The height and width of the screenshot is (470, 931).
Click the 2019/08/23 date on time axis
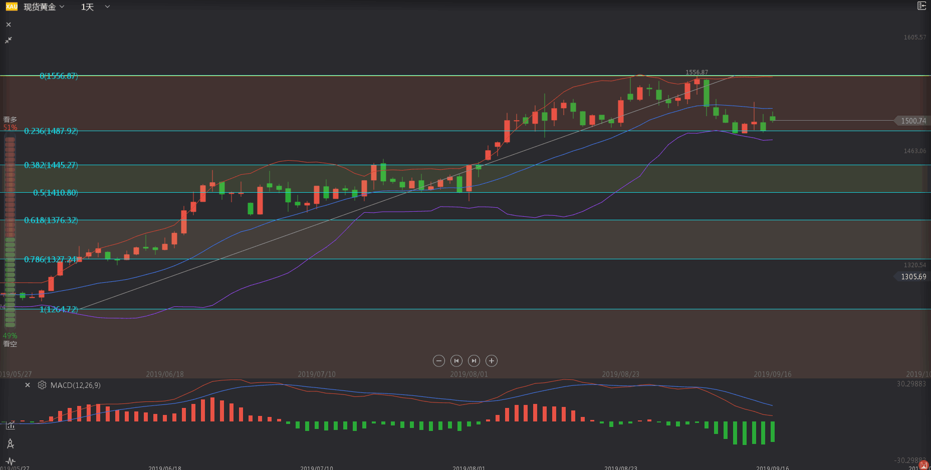pyautogui.click(x=620, y=374)
